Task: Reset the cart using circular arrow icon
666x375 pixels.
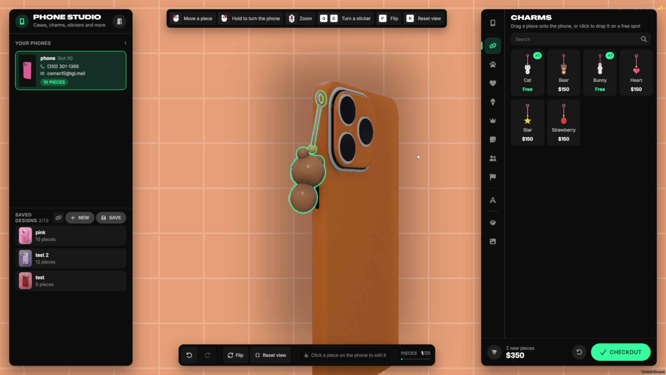Action: (x=579, y=352)
